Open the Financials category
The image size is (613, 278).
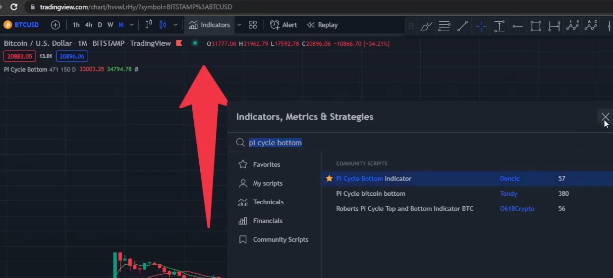(x=260, y=221)
